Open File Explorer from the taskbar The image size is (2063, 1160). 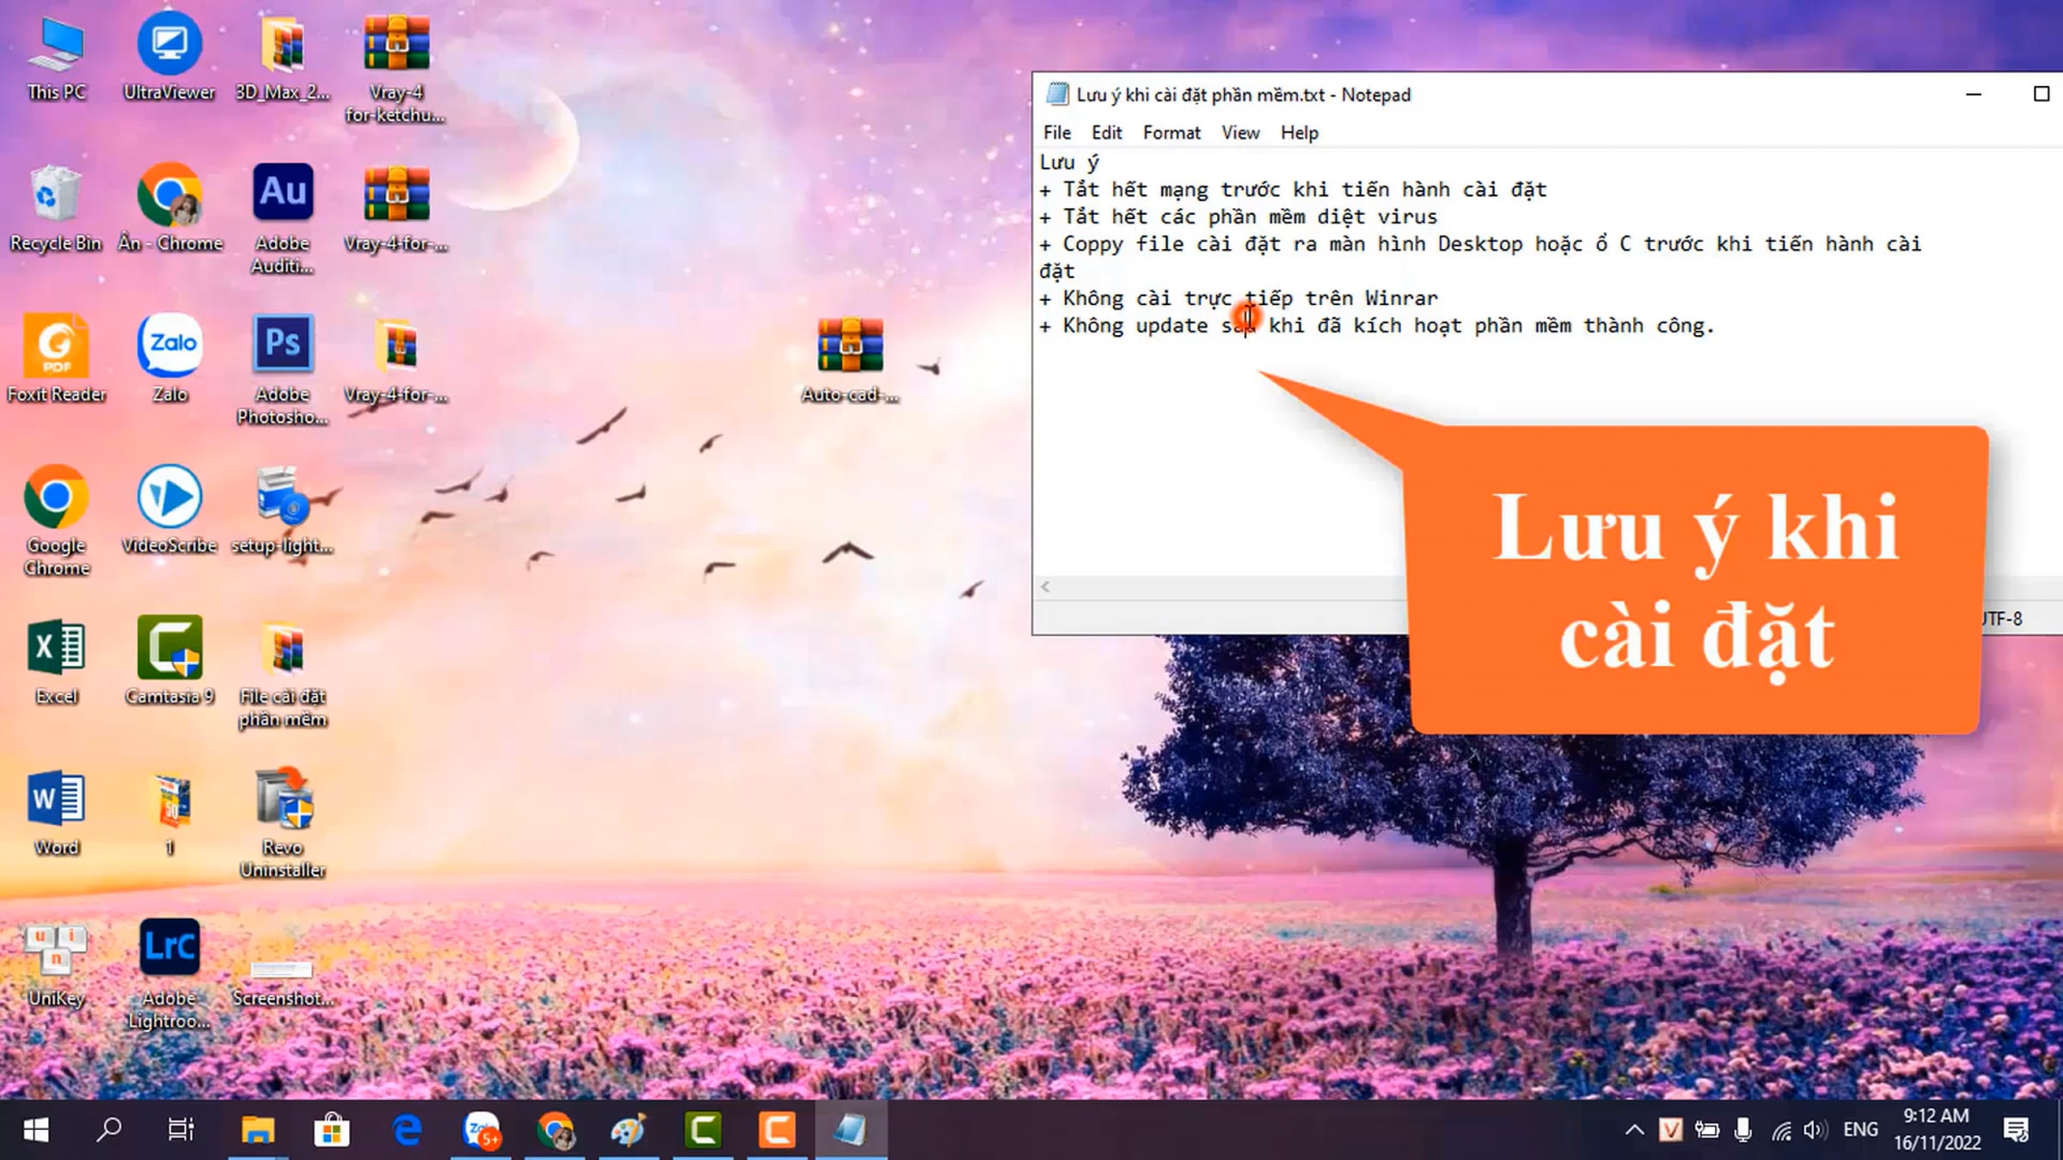tap(257, 1130)
